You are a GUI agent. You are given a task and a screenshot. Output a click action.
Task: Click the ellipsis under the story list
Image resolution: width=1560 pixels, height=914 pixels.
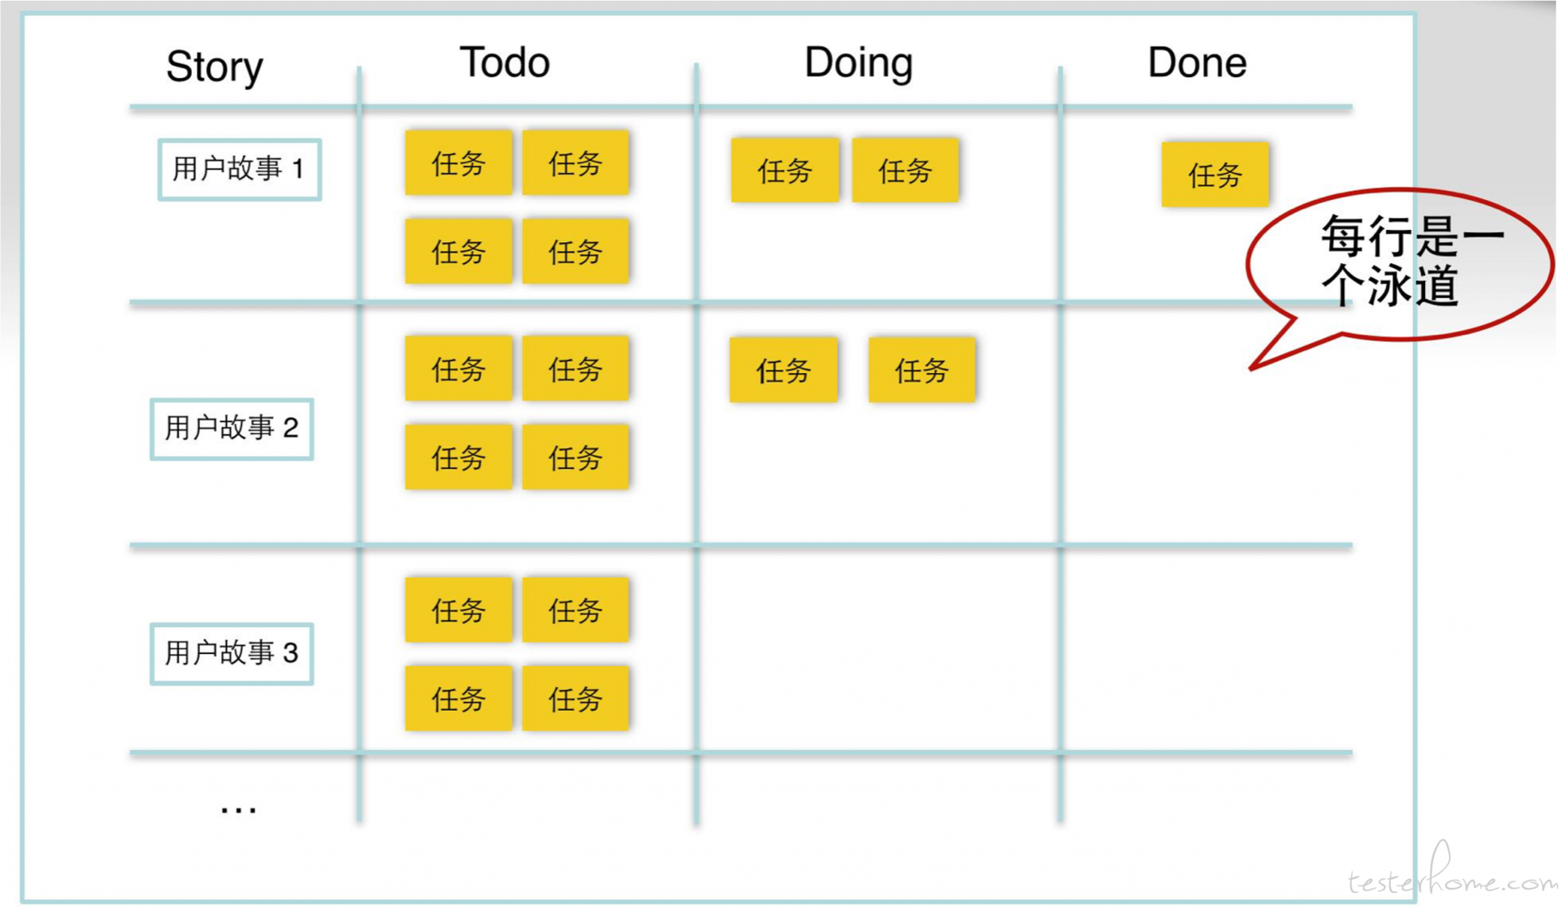tap(239, 809)
